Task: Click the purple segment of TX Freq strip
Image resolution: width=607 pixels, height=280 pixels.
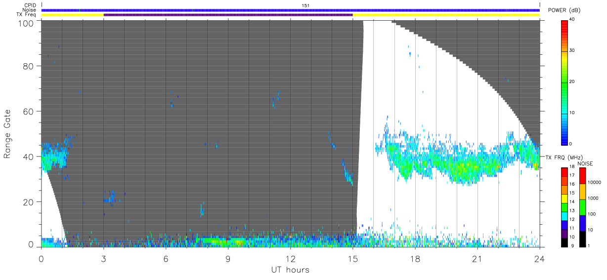Action: 228,15
